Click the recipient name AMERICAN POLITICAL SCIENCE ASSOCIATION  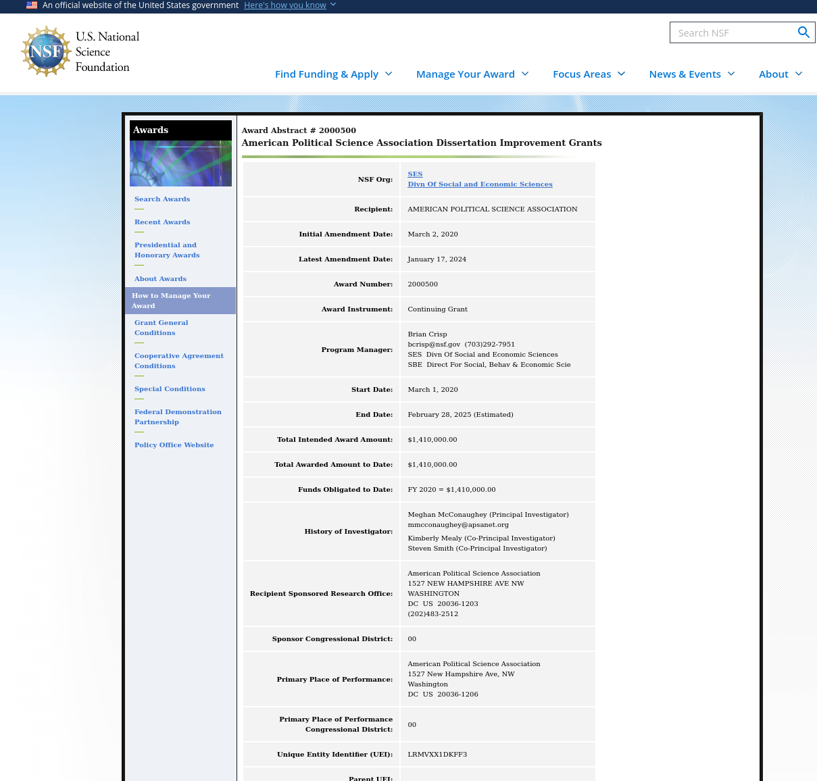[493, 209]
